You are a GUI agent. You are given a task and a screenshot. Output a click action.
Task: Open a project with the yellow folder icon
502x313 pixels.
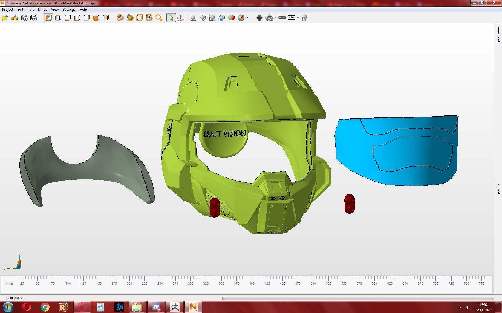(5, 18)
